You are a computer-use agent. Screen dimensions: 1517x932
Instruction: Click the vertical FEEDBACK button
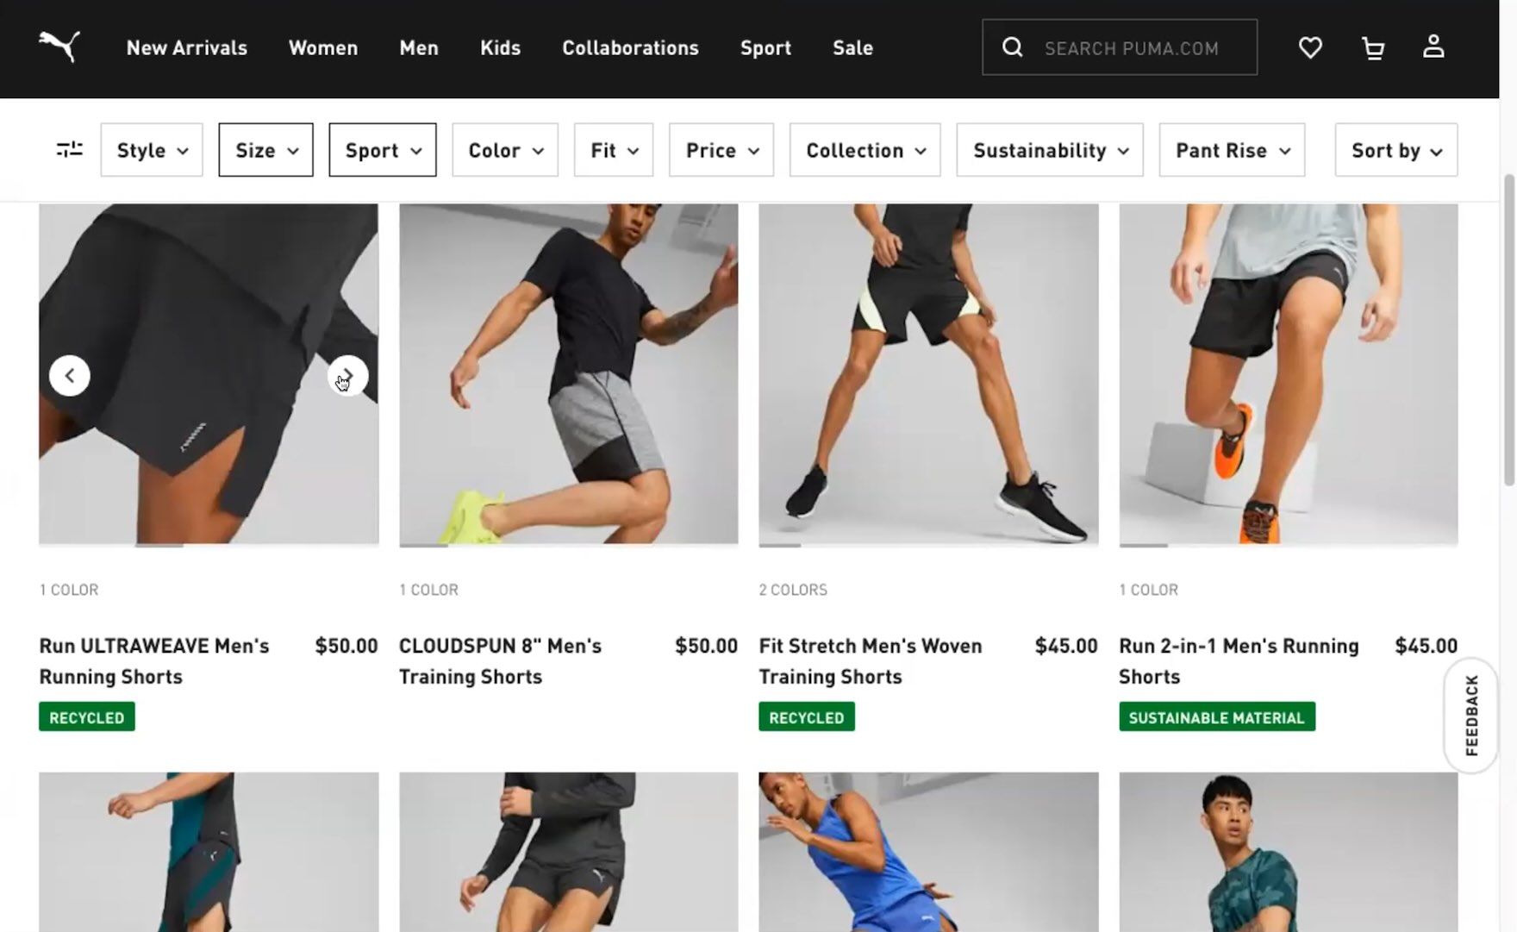coord(1471,716)
